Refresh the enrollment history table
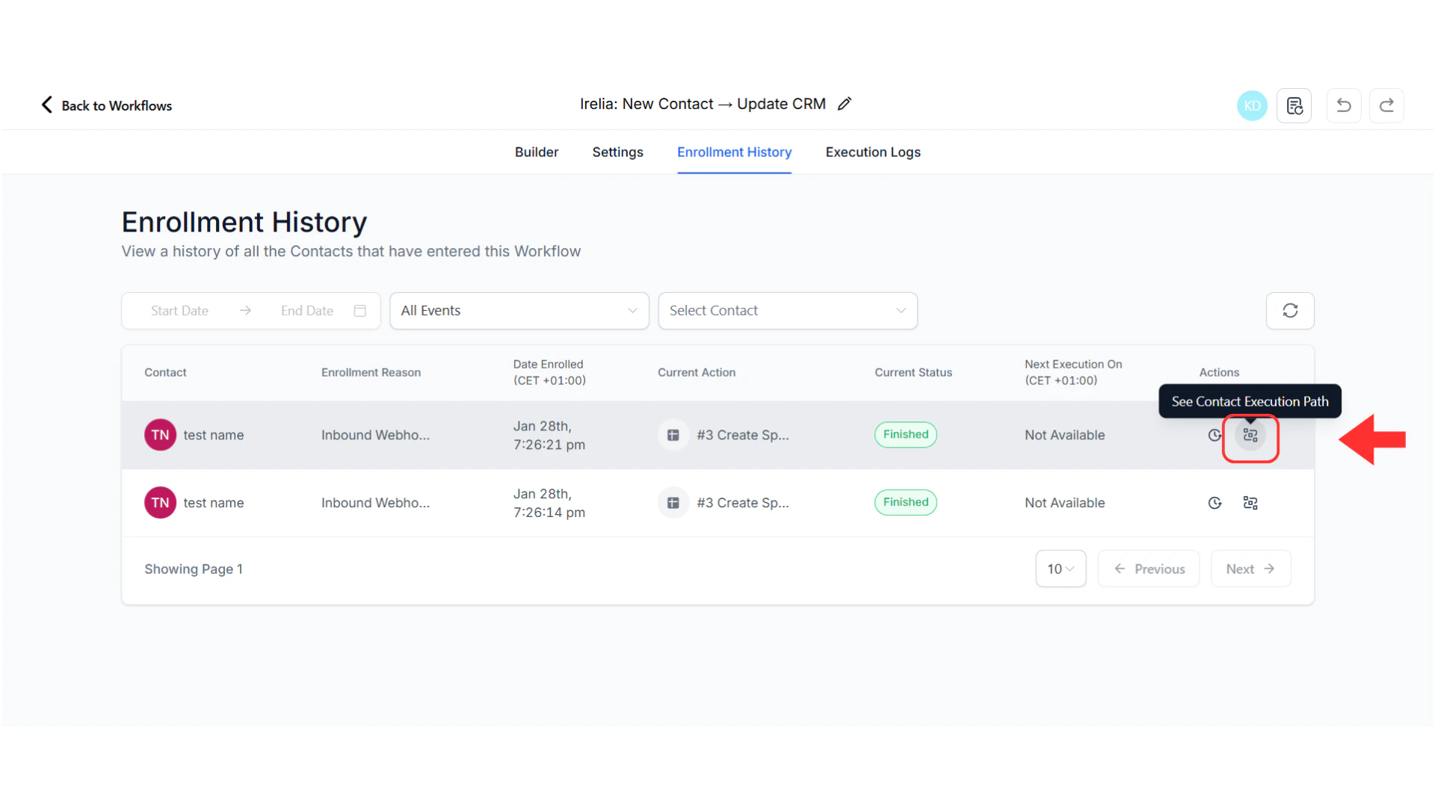Screen dimensions: 1435x807 pos(1289,310)
